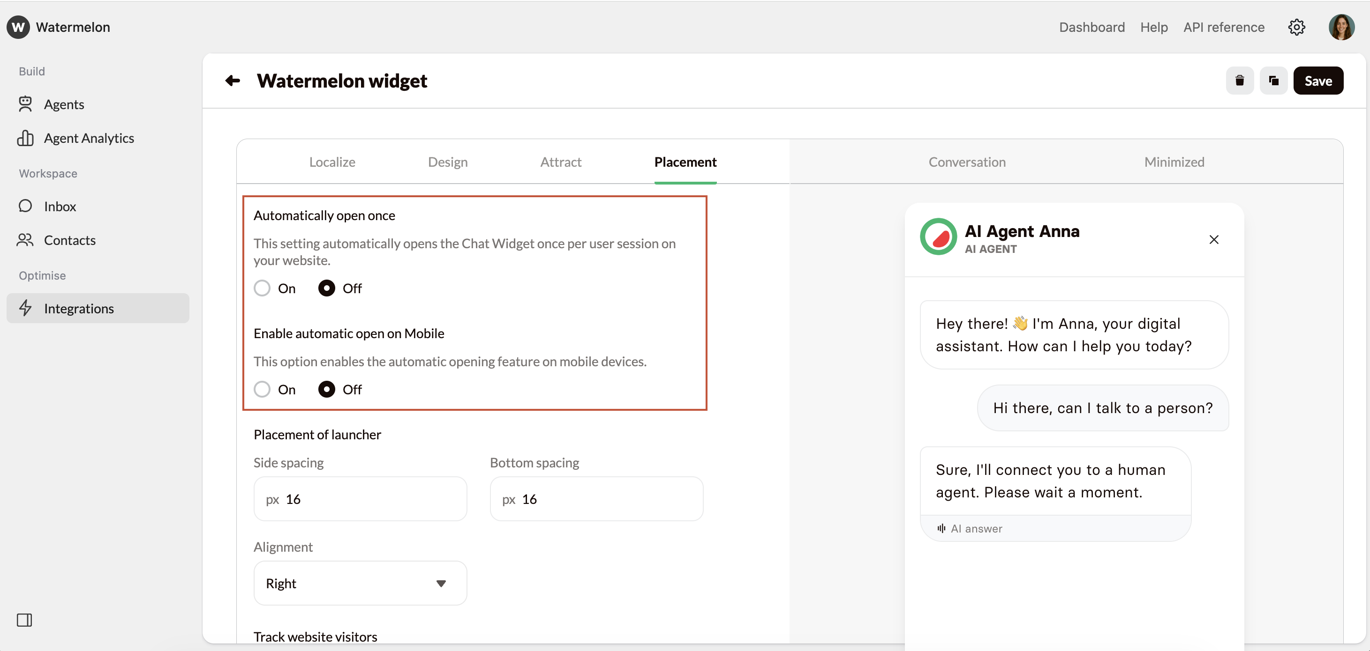Switch to the Design tab

tap(447, 162)
